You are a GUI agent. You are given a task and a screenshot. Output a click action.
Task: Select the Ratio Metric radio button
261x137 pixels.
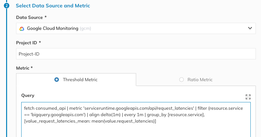(181, 80)
